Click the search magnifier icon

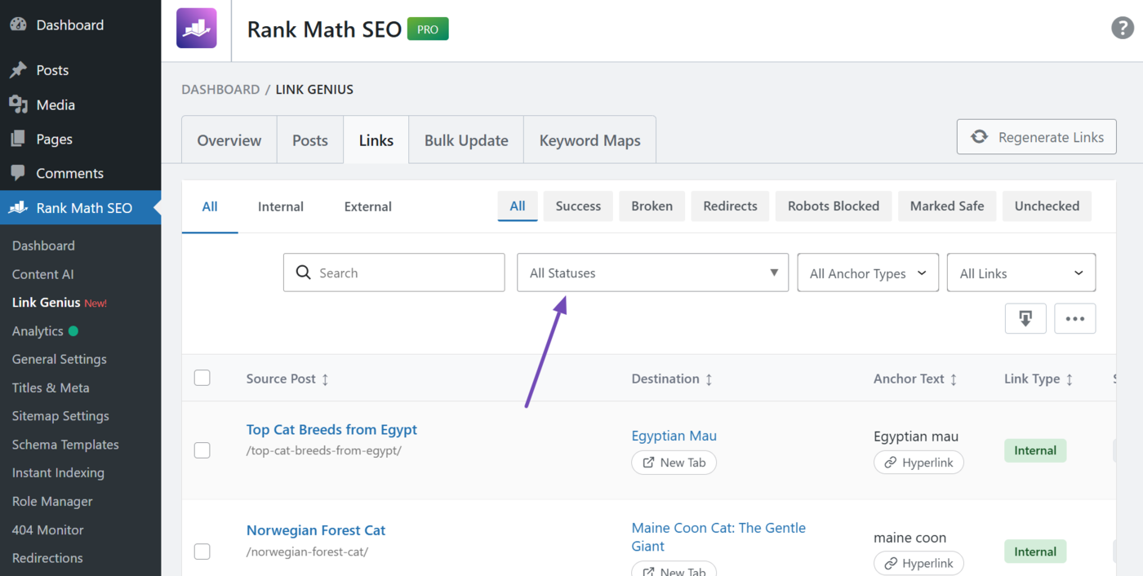click(303, 272)
